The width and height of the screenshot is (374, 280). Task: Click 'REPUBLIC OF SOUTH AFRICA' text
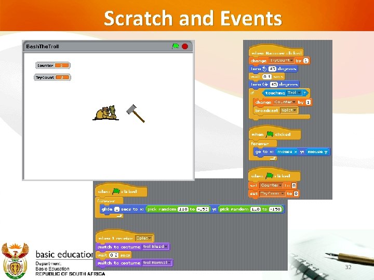coord(70,274)
